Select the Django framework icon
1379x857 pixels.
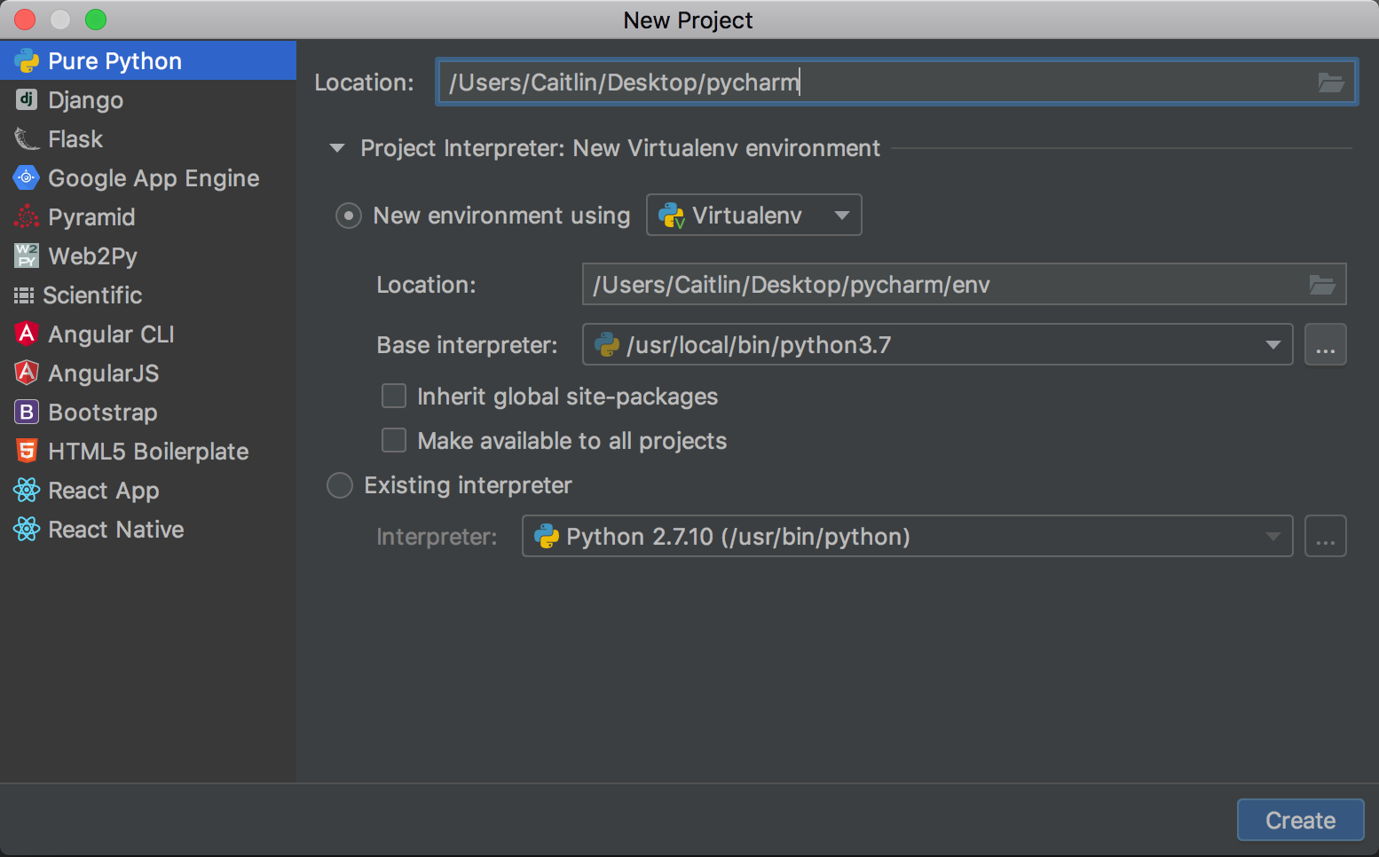[x=26, y=99]
